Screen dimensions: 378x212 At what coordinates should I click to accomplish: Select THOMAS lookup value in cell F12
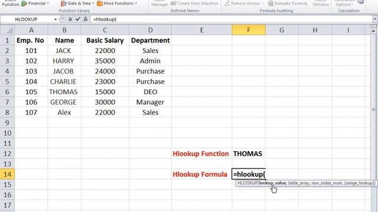click(249, 154)
